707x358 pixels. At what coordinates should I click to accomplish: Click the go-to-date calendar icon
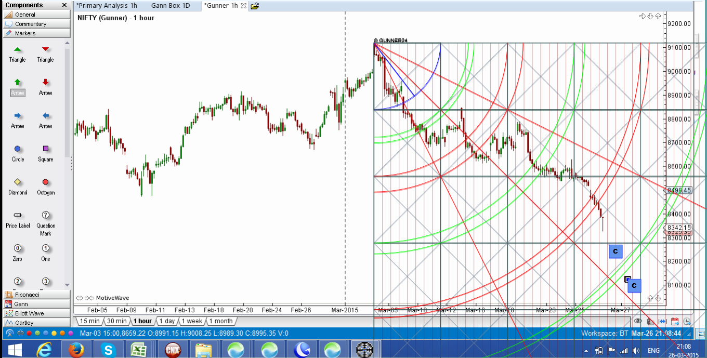675,321
